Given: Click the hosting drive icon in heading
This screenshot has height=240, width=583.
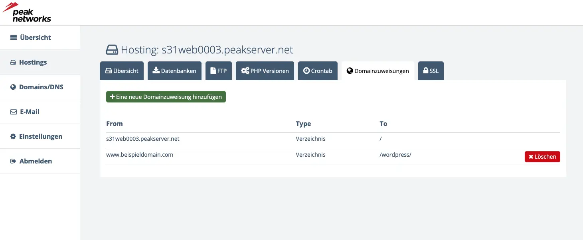Looking at the screenshot, I should point(112,50).
